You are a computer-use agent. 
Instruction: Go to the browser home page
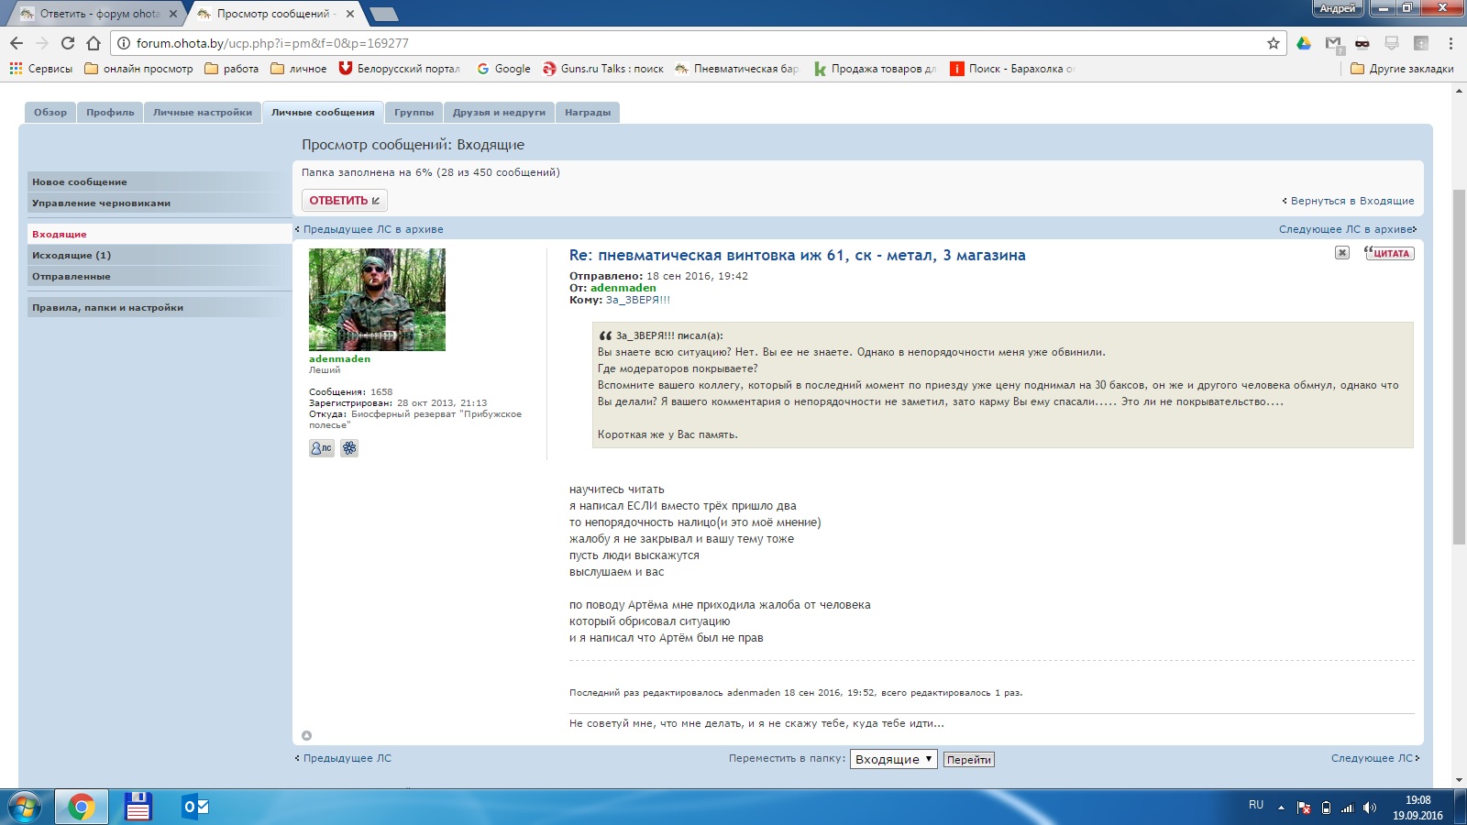point(94,43)
